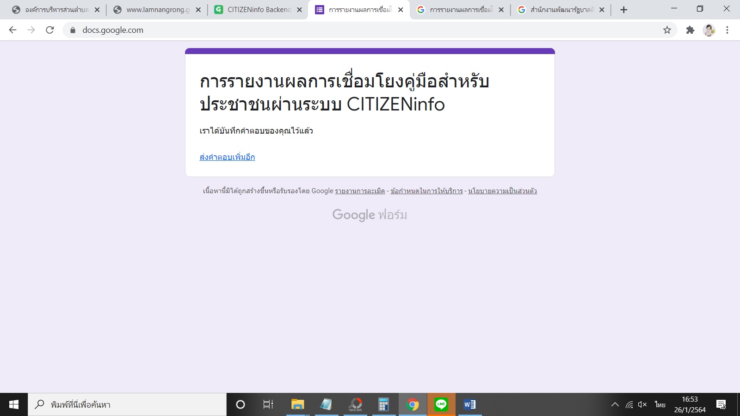Viewport: 740px width, 416px height.
Task: Open the PhotoScape icon on taskbar
Action: point(355,404)
